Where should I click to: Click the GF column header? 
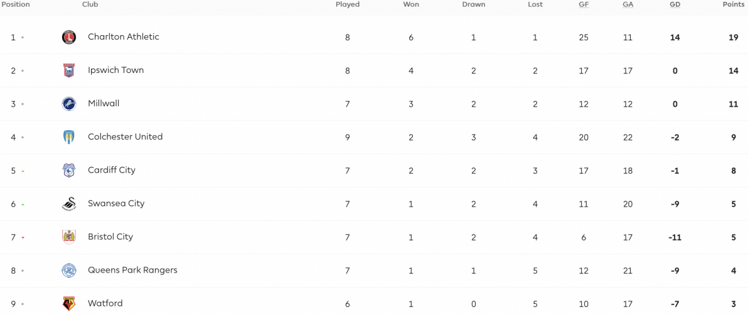[x=584, y=5]
